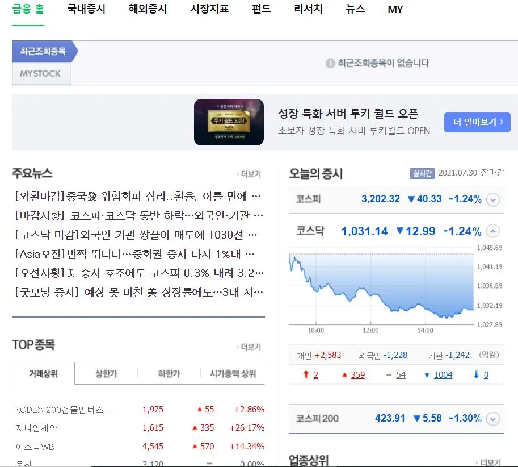Collapse the 코스닥 index chart chevron
This screenshot has width=518, height=467.
point(493,231)
